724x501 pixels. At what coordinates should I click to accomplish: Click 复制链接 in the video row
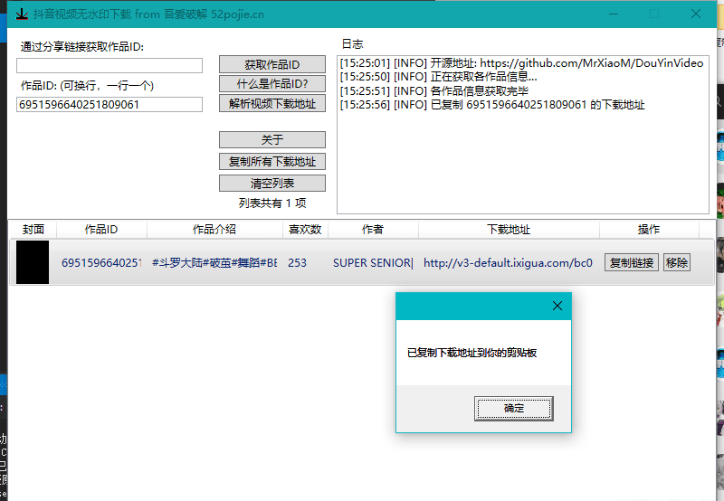click(631, 262)
